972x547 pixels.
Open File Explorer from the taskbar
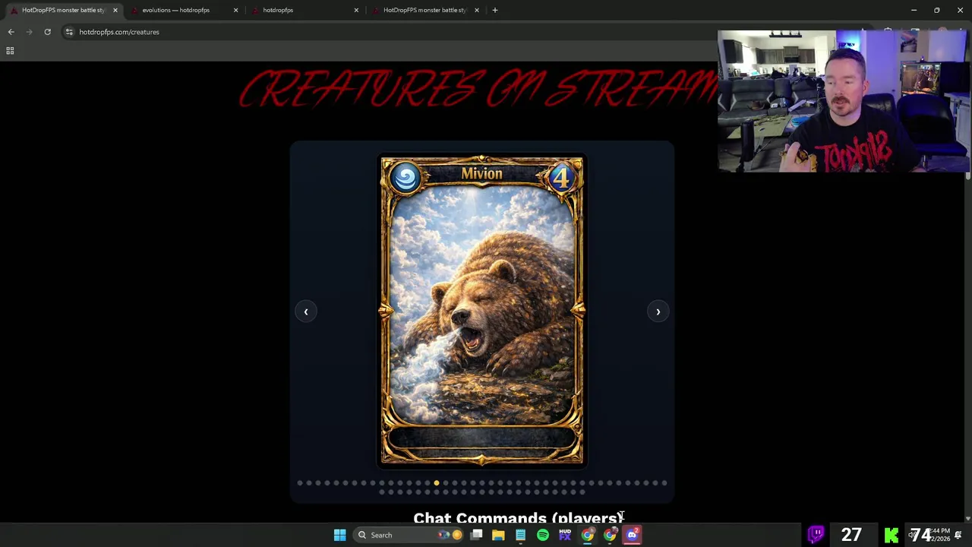tap(498, 535)
